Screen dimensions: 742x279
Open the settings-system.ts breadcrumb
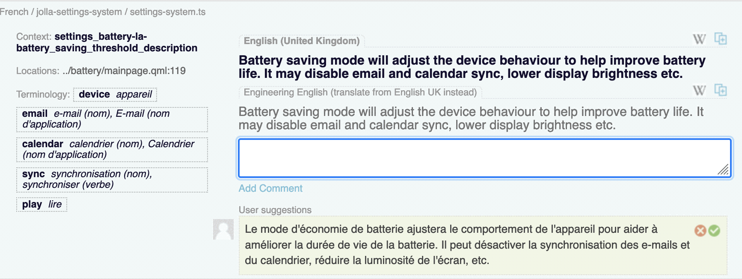(168, 12)
